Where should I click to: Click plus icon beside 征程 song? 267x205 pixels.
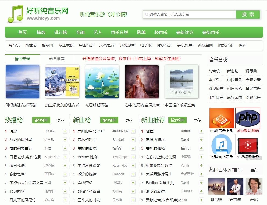pyautogui.click(x=201, y=131)
